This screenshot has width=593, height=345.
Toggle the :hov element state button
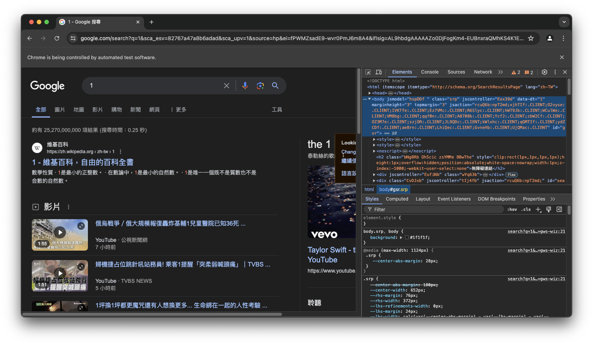512,210
